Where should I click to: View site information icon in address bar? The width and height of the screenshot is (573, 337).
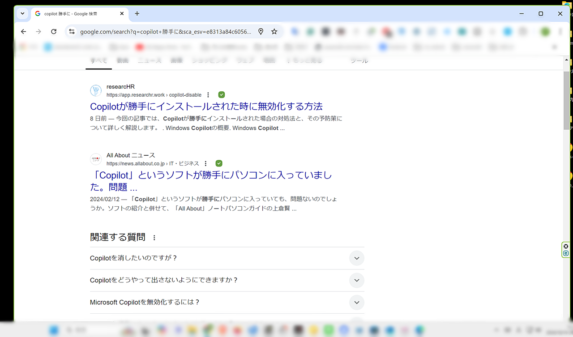(x=72, y=31)
